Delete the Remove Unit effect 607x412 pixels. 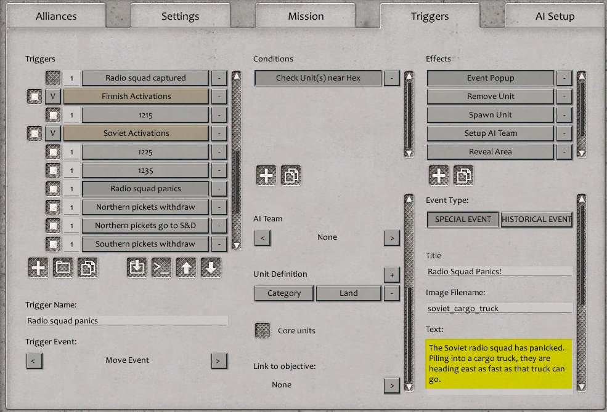pyautogui.click(x=564, y=96)
